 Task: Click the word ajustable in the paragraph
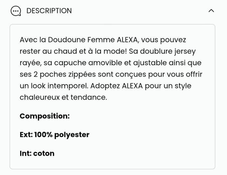tap(153, 63)
